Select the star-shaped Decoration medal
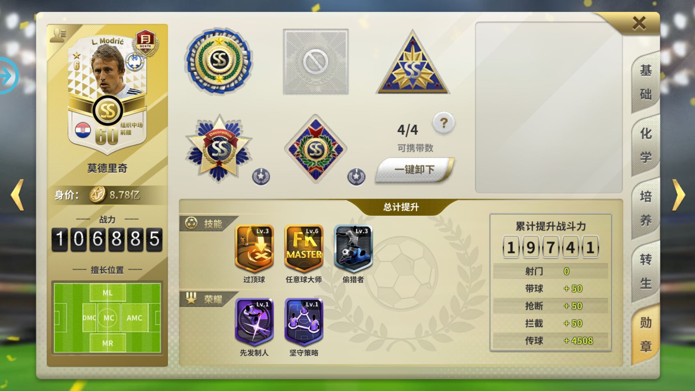This screenshot has height=391, width=695. [219, 149]
